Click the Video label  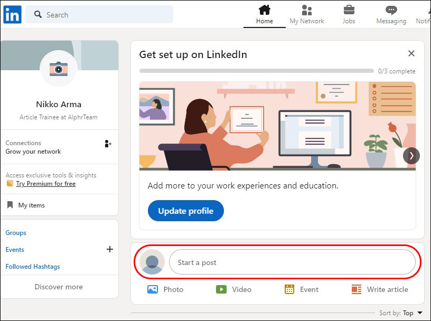click(241, 289)
